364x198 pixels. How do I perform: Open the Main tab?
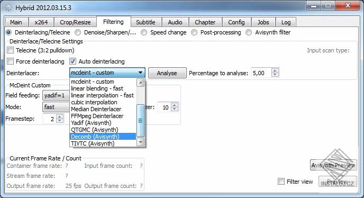point(16,22)
